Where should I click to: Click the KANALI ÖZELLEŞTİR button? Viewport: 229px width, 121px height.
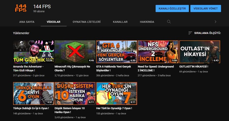[172, 8]
